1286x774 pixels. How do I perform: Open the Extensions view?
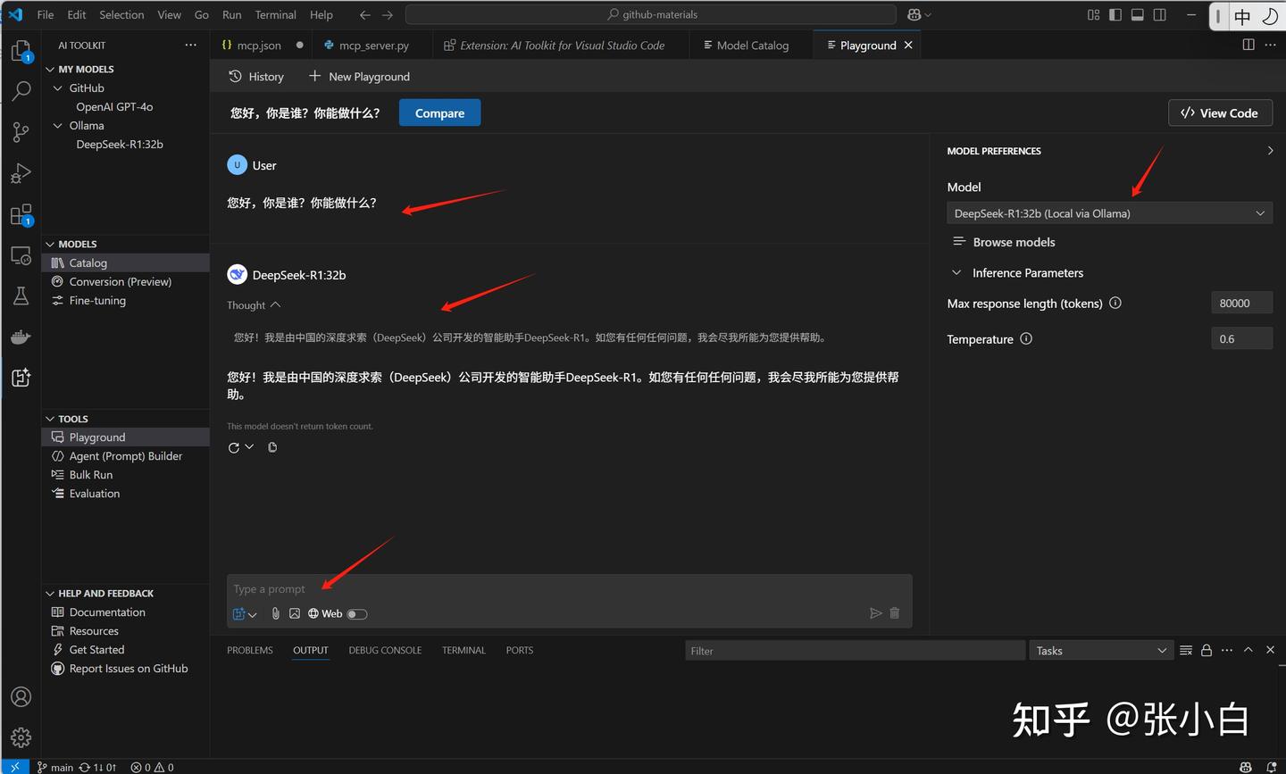click(21, 215)
